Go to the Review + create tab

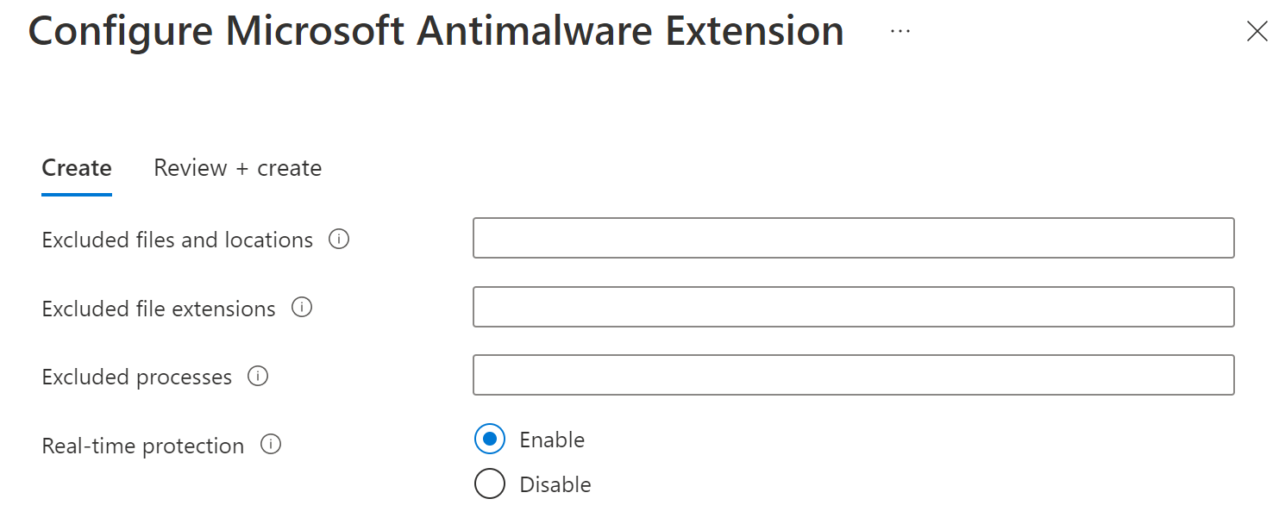[237, 168]
